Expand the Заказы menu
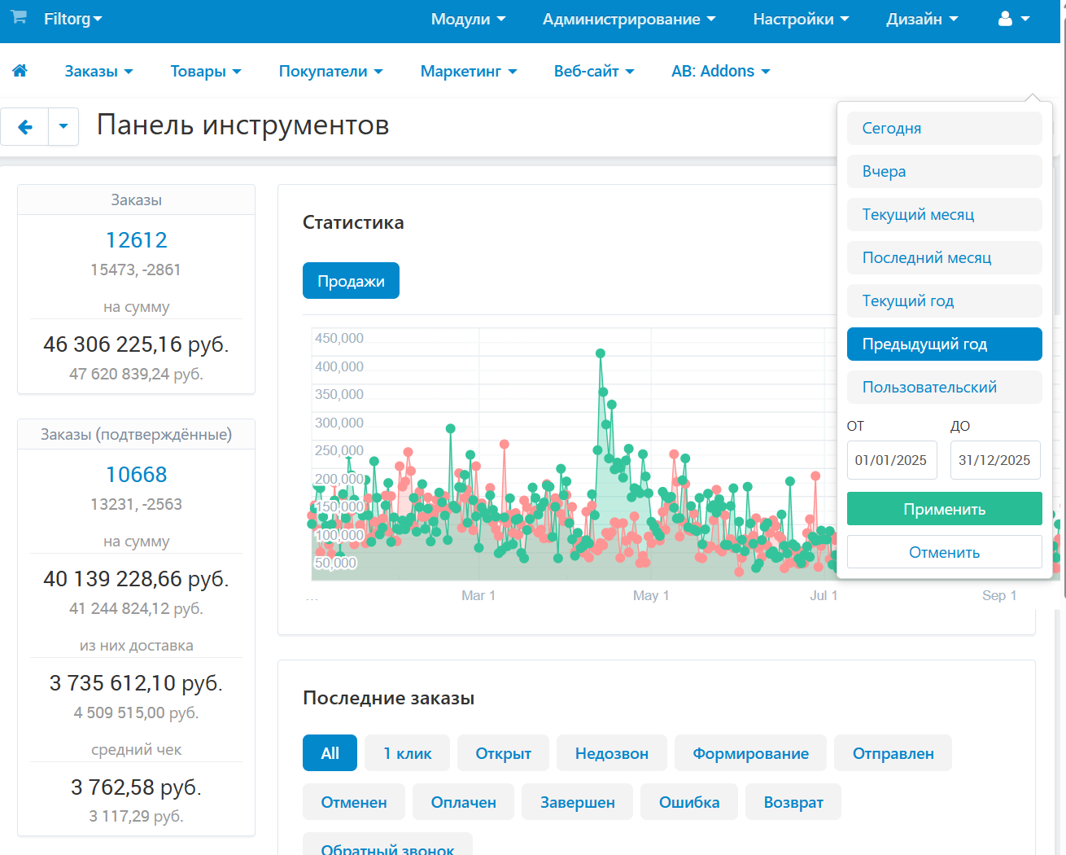This screenshot has width=1066, height=855. tap(98, 72)
